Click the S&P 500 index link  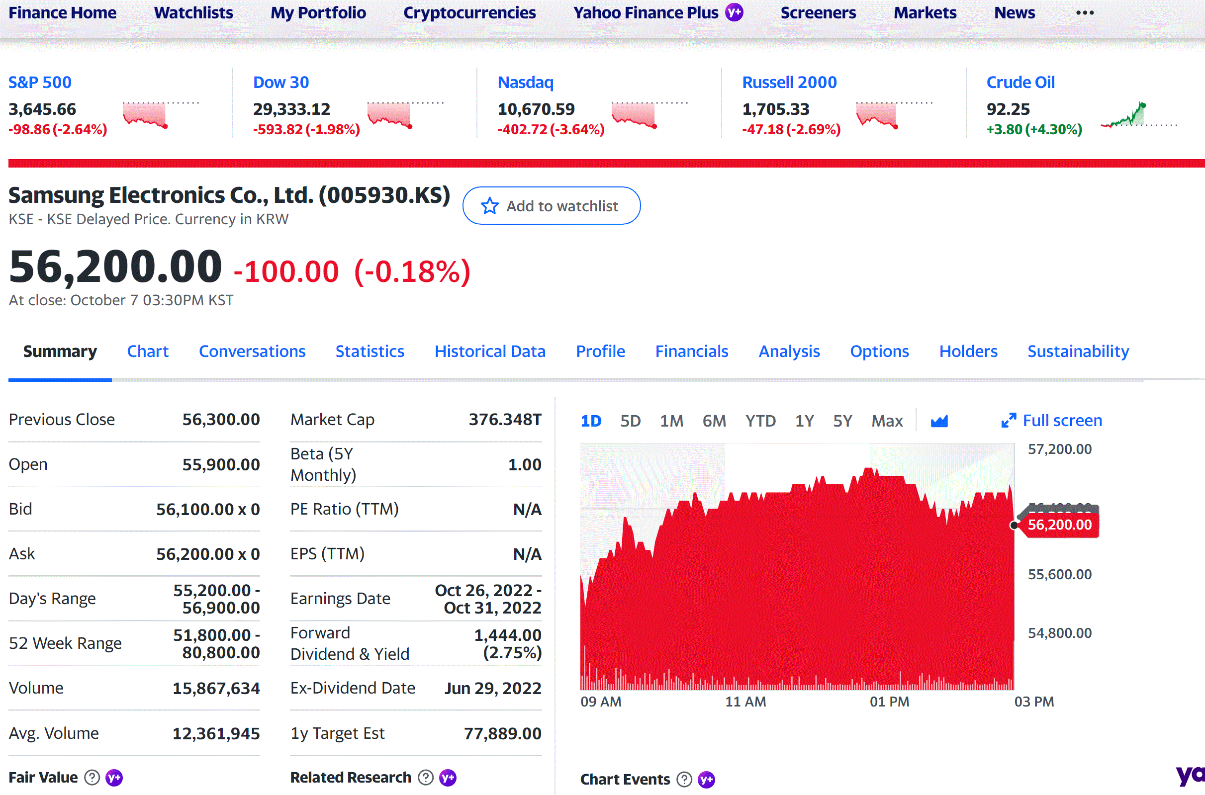pos(40,82)
